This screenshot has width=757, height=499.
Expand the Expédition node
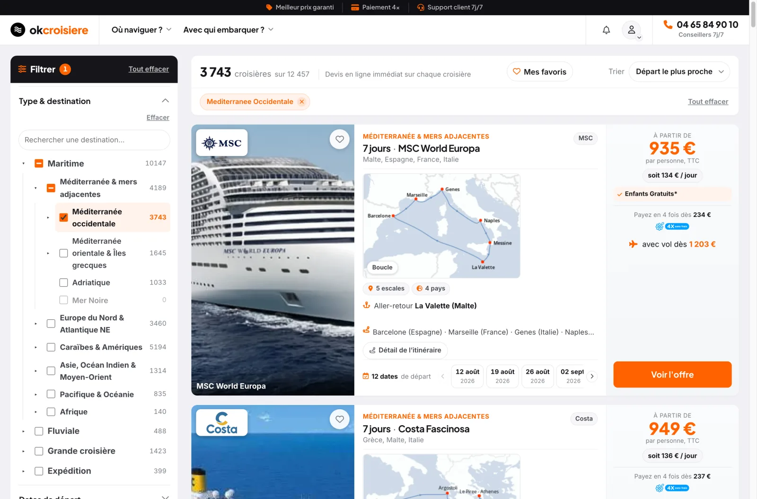(24, 471)
